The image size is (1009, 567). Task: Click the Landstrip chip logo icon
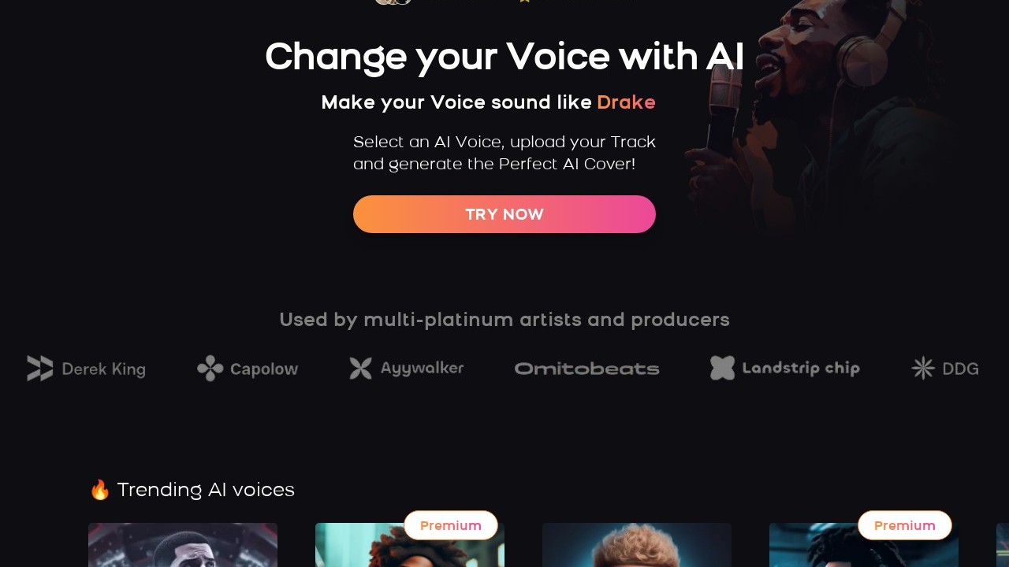722,368
